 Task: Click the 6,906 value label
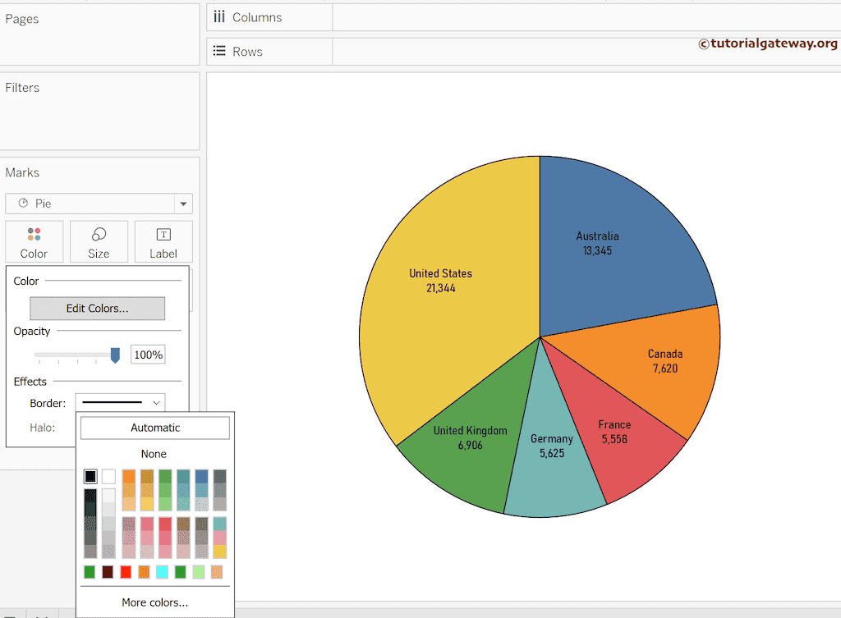coord(471,446)
